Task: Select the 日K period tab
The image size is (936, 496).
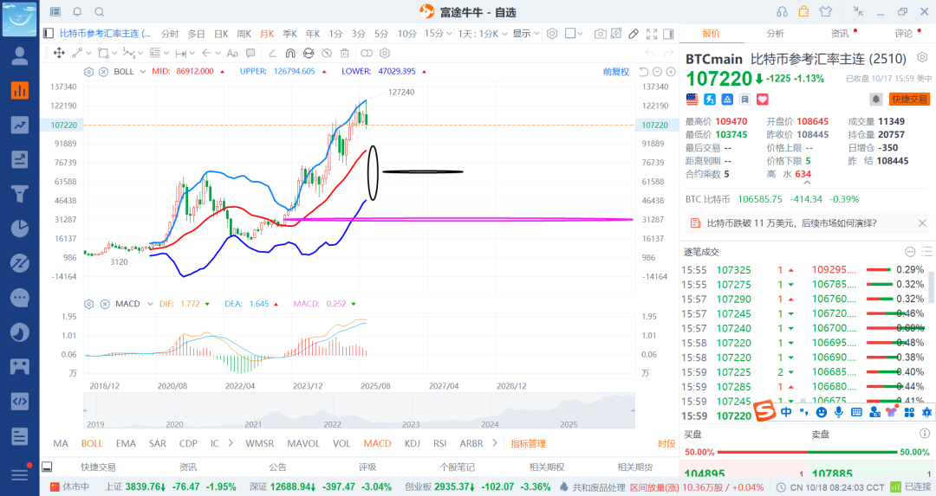Action: 221,34
